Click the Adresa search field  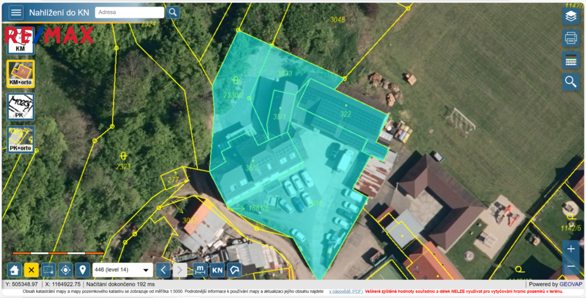(x=129, y=12)
